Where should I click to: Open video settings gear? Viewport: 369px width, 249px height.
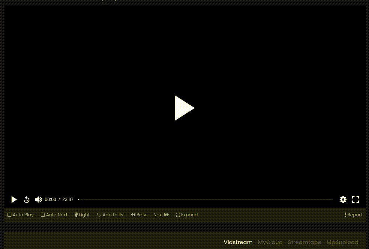pos(343,199)
